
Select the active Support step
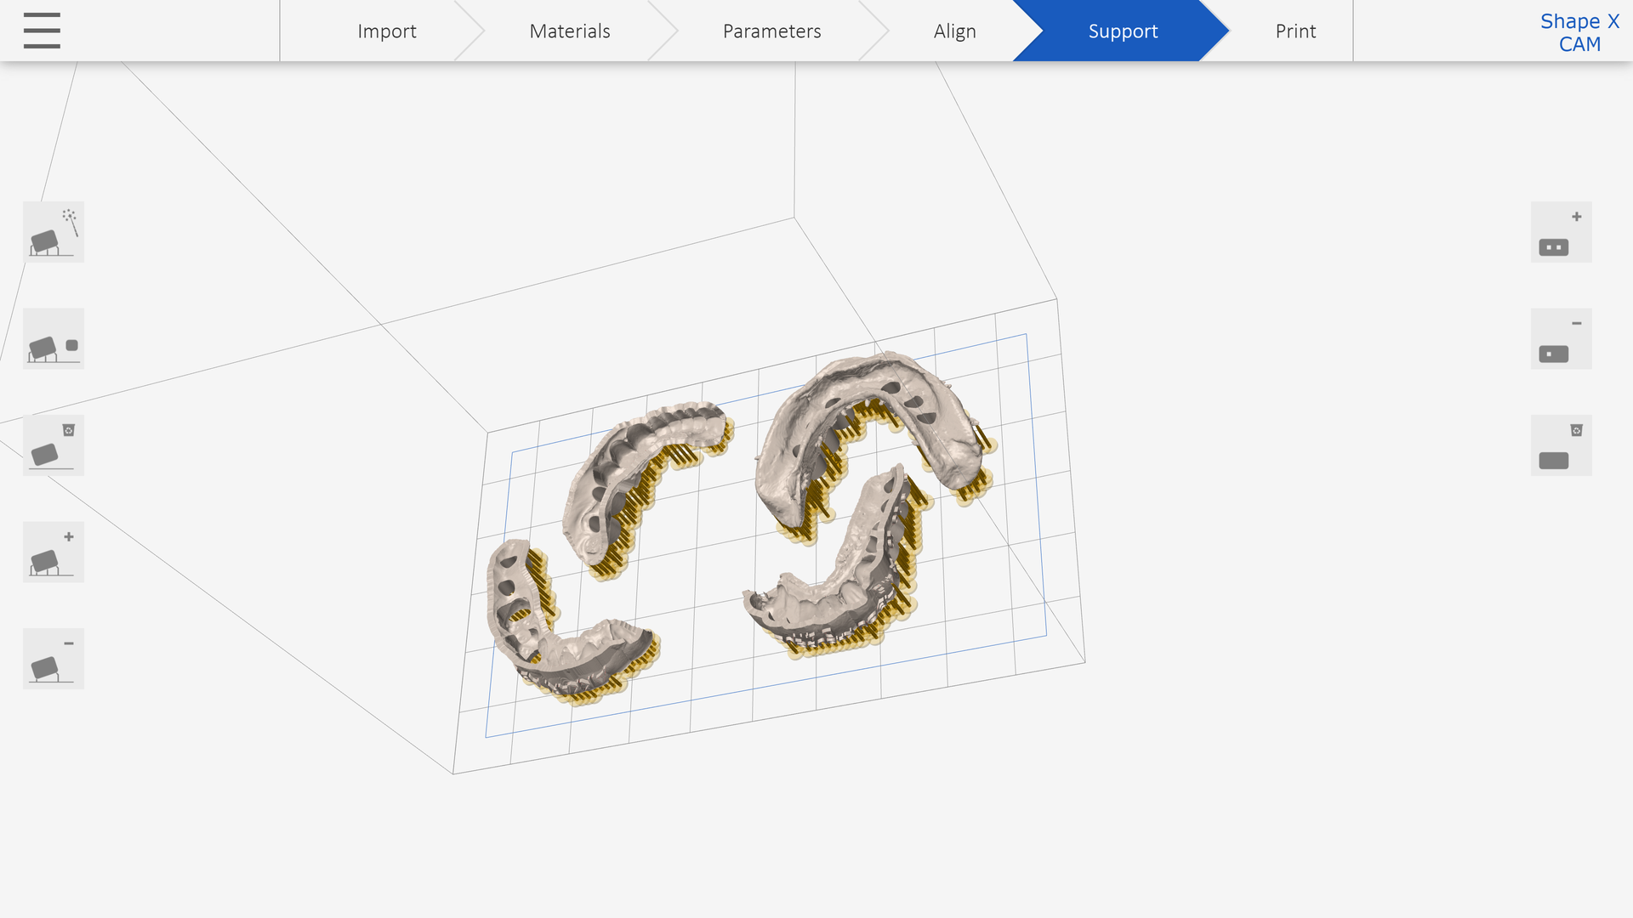(x=1122, y=31)
